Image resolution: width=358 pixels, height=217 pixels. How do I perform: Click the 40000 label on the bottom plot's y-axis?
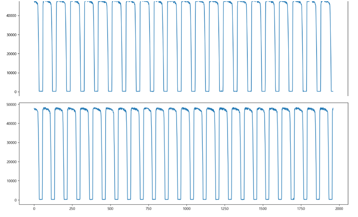12,123
